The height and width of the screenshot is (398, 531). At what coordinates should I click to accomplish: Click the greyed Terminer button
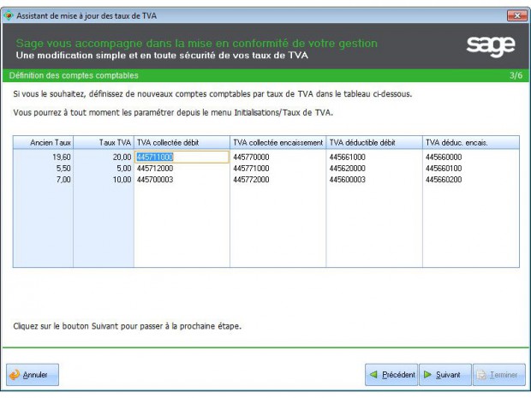pos(499,375)
